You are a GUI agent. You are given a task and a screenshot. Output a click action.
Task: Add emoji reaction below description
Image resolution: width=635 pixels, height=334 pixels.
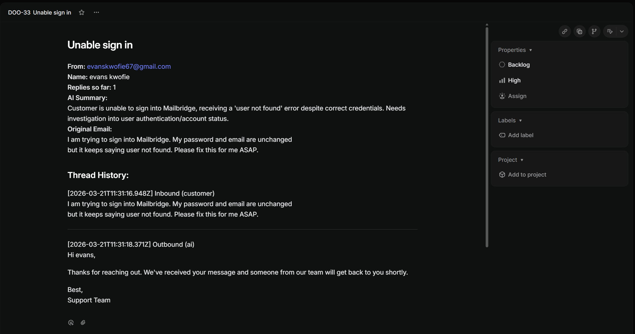(71, 322)
